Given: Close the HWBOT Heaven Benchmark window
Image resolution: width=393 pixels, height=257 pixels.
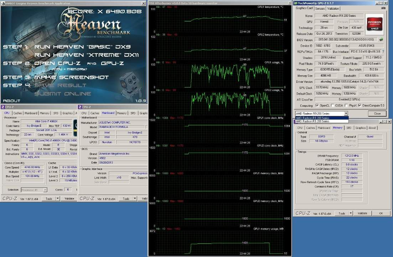Looking at the screenshot, I should (x=143, y=3).
